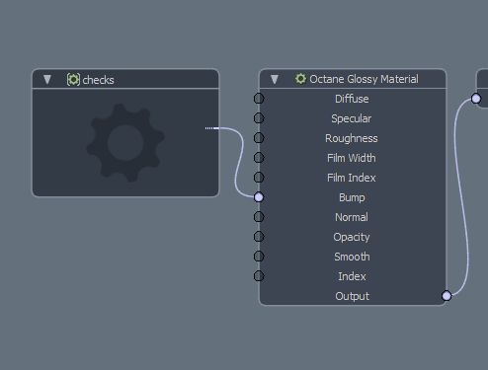Click the Smooth input pin

tap(259, 257)
